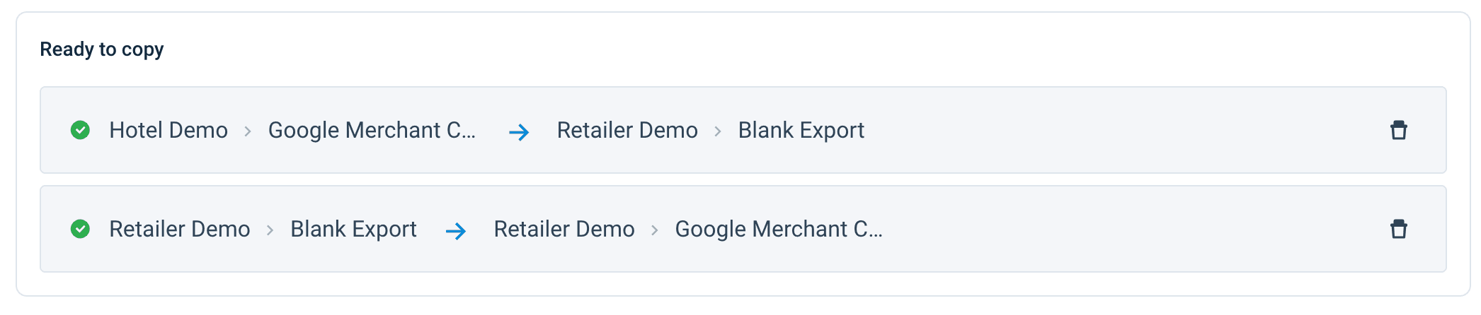Click destination Google Merchant C... in second row

[x=778, y=229]
